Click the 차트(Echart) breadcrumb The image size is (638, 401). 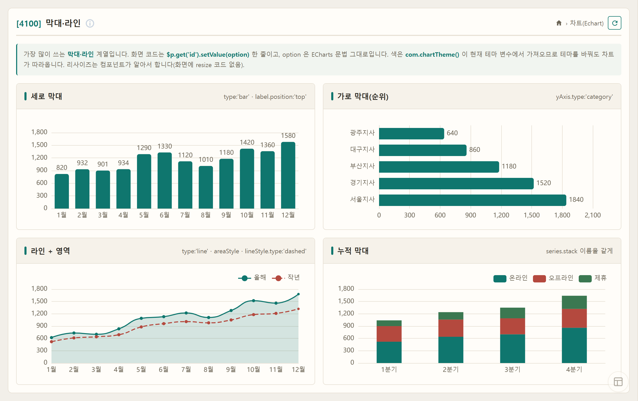tap(586, 23)
